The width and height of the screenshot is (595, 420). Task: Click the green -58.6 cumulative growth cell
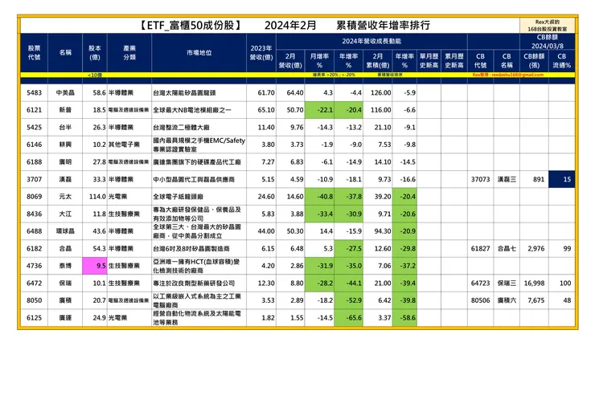click(405, 318)
